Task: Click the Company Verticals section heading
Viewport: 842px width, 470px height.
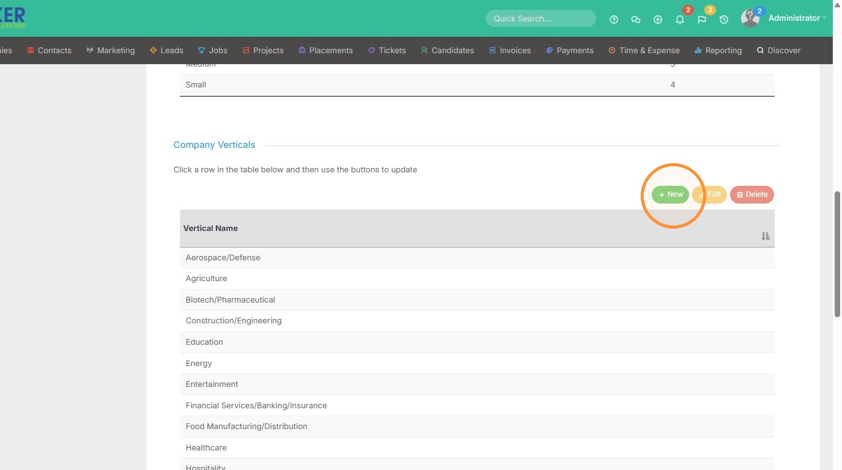Action: 214,145
